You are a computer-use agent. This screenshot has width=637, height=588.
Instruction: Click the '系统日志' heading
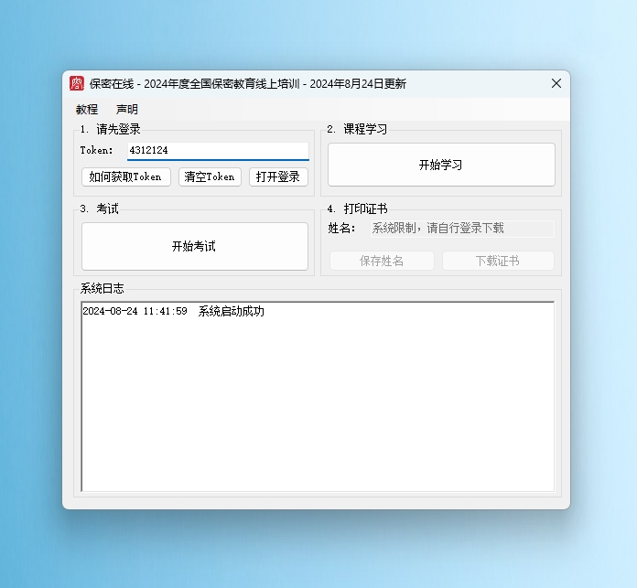click(102, 289)
